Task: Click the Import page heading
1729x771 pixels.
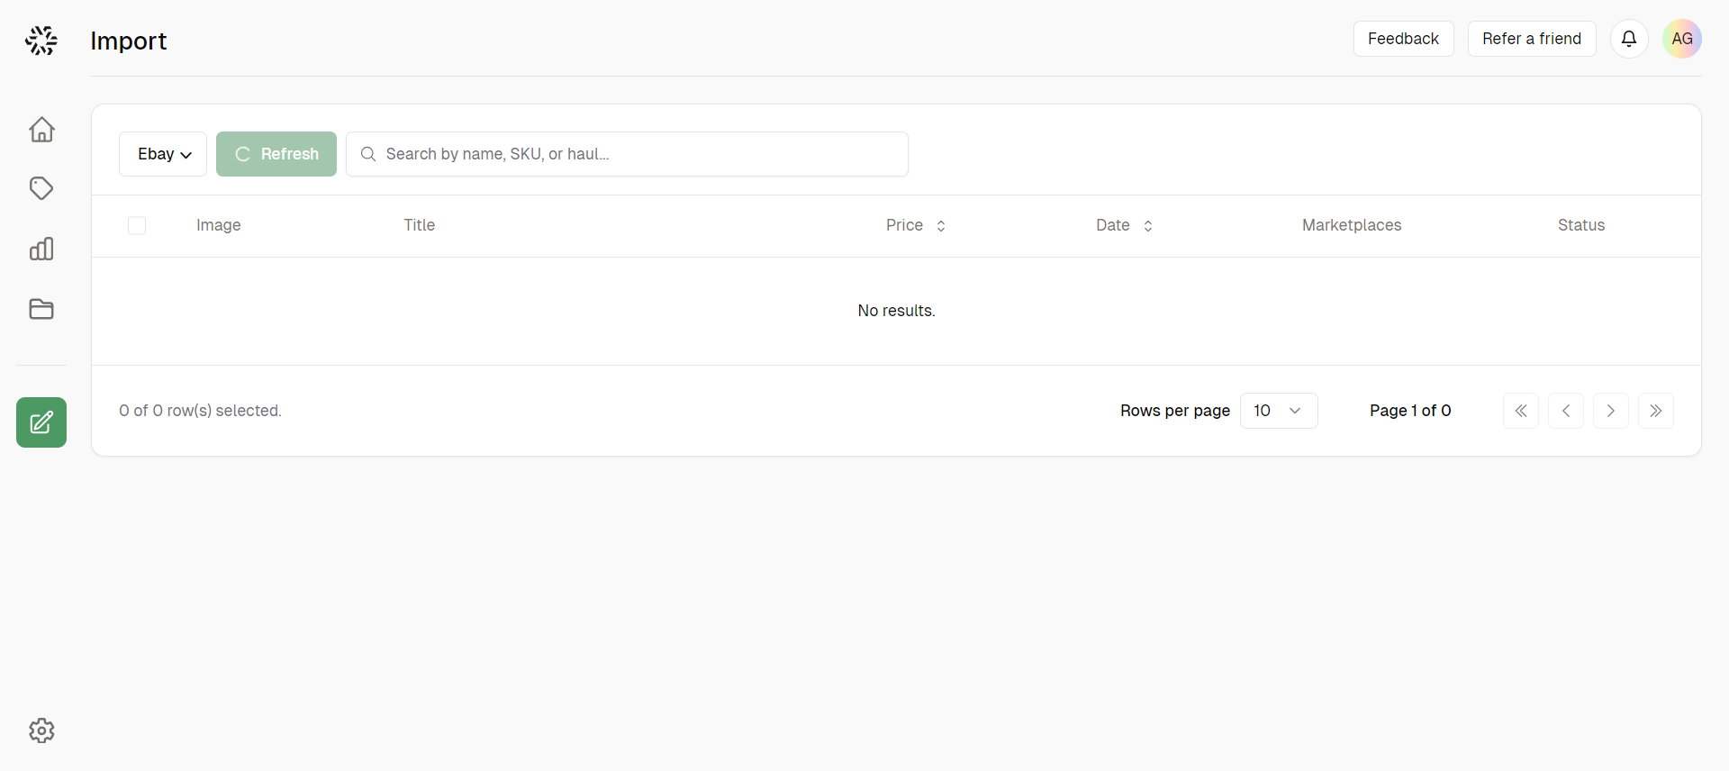Action: [x=129, y=41]
